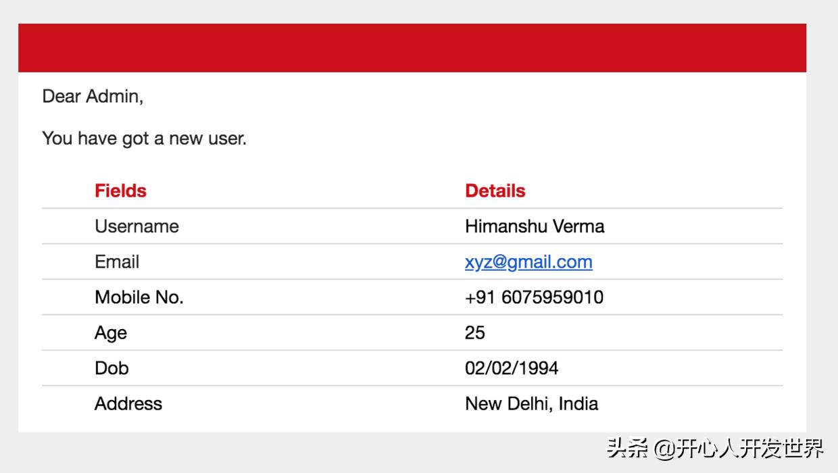Click the Fields column header
Screen dimensions: 838x473
click(120, 191)
